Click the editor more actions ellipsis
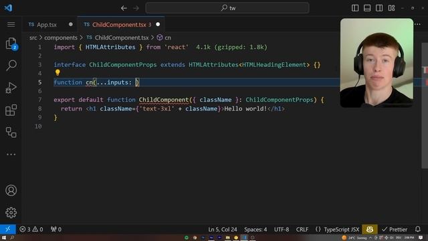 pyautogui.click(x=417, y=24)
